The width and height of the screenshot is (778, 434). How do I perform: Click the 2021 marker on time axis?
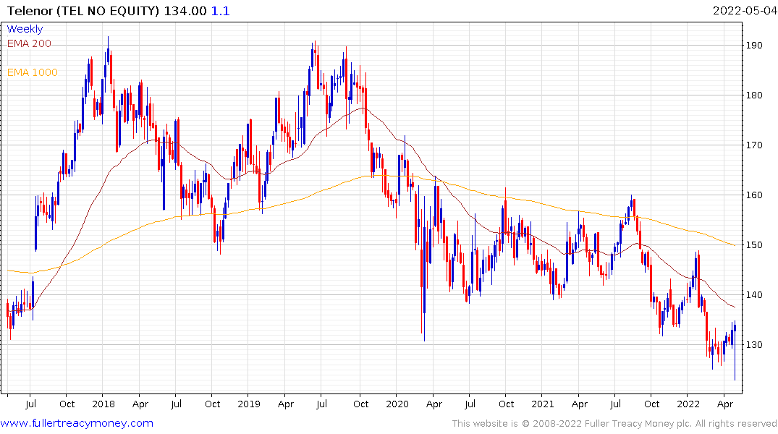[542, 404]
